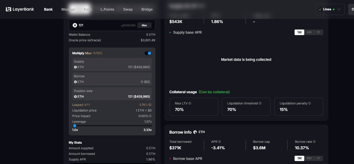Click the '≈$459,980' estimate in input
The height and width of the screenshot is (164, 354).
(x=128, y=25)
